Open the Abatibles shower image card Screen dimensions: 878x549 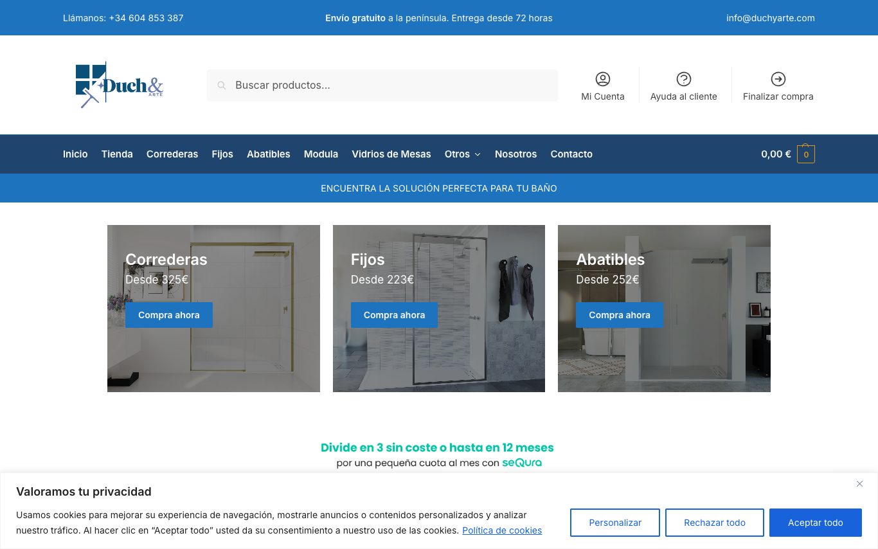pos(664,309)
